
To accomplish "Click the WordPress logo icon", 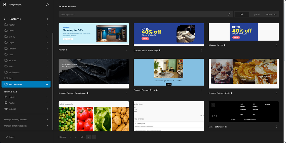I will pyautogui.click(x=5, y=4).
